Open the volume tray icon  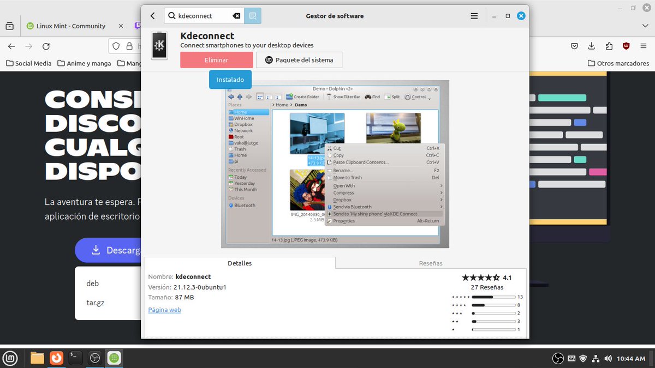[x=608, y=358]
